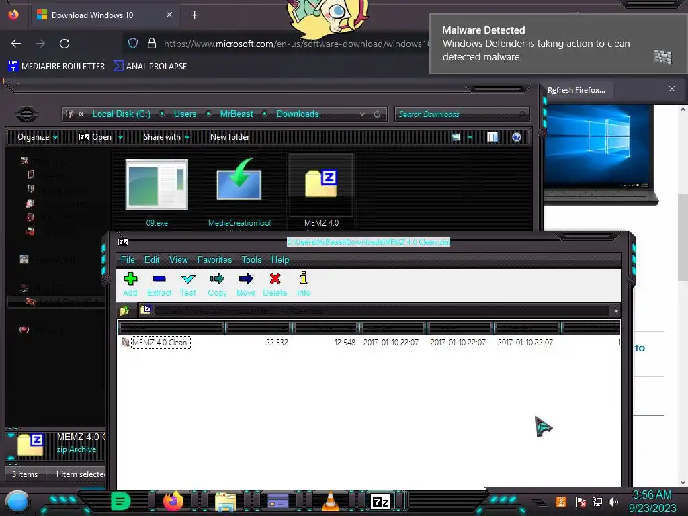
Task: Click the Add button in 7-Zip toolbar
Action: (x=130, y=284)
